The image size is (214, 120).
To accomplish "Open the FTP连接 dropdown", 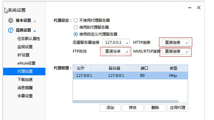I will [x=116, y=51].
